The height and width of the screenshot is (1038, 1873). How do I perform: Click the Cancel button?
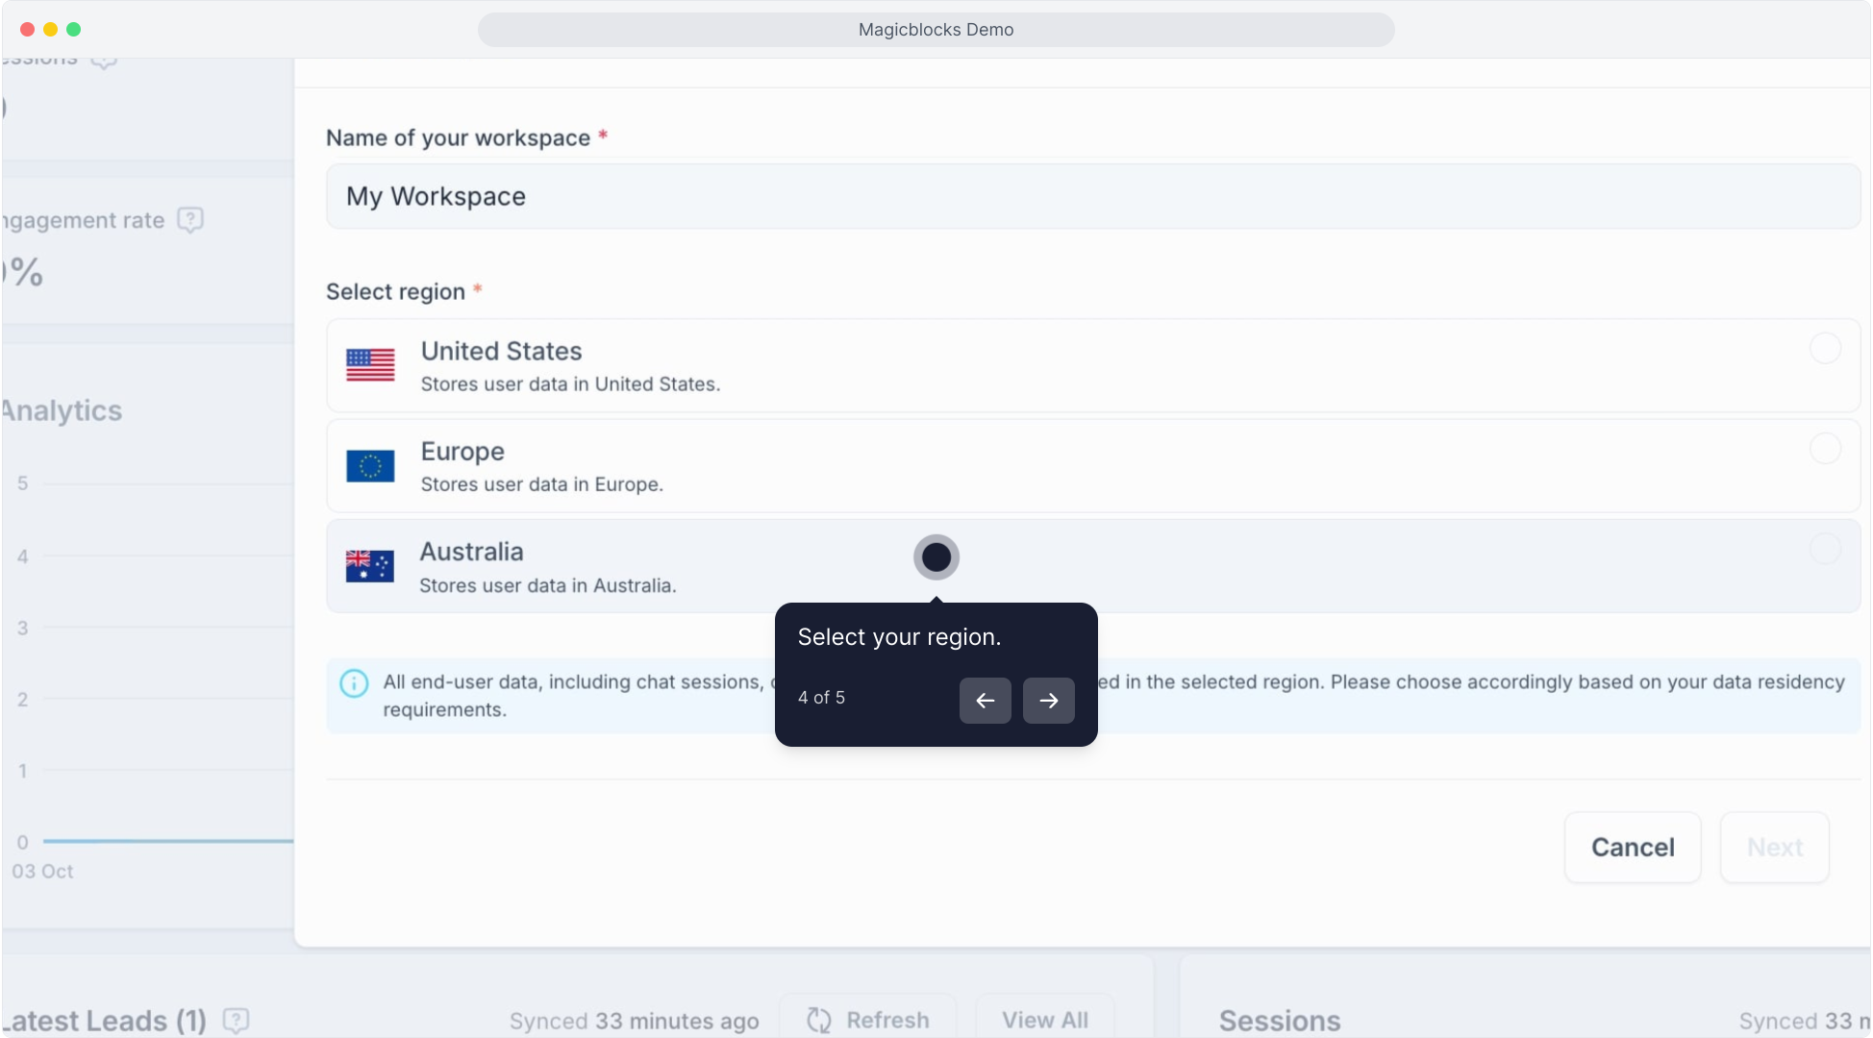pyautogui.click(x=1632, y=847)
